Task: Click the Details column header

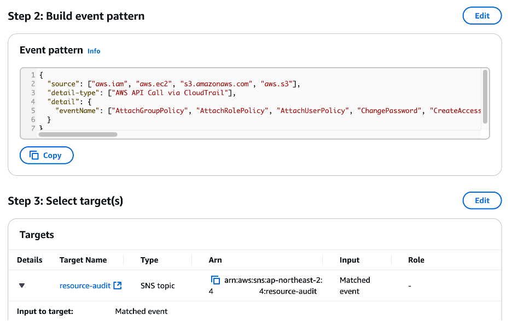Action: [30, 260]
